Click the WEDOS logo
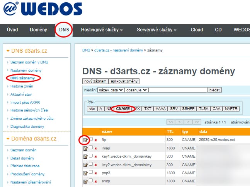This screenshot has height=187, width=250. (43, 9)
